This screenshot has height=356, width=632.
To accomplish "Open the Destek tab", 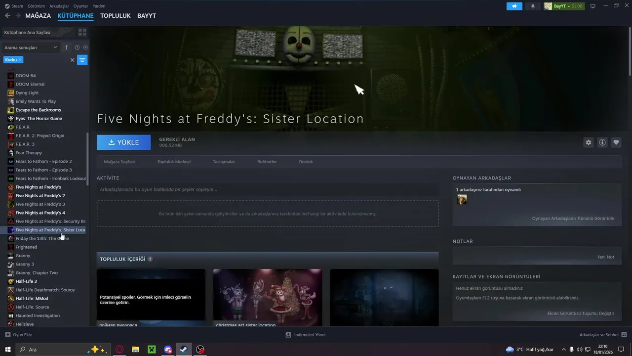I will [306, 162].
